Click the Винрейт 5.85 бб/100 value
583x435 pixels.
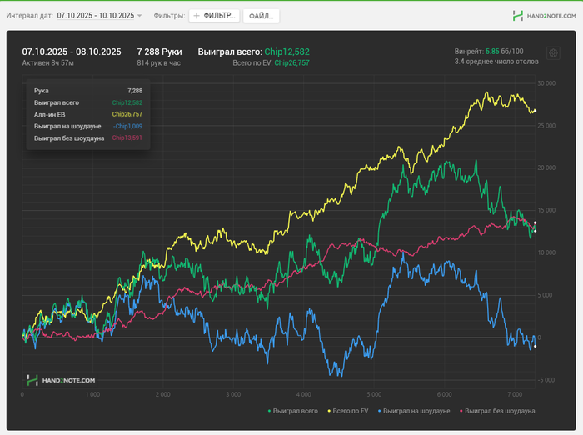(x=489, y=52)
